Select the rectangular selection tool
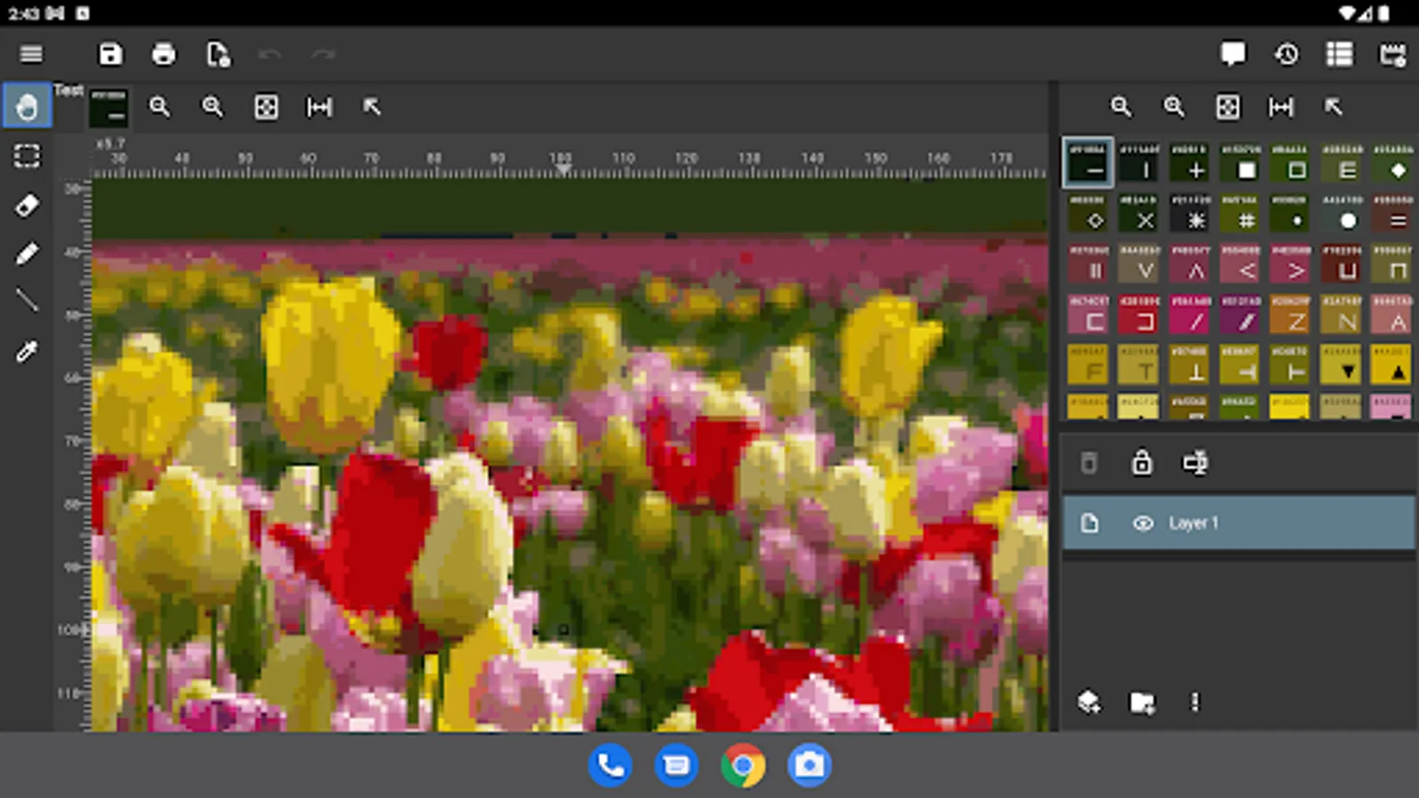This screenshot has width=1419, height=798. (x=27, y=156)
